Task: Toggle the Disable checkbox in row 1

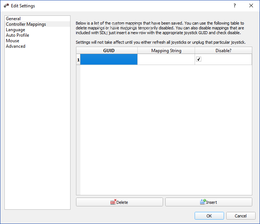Action: pos(198,59)
